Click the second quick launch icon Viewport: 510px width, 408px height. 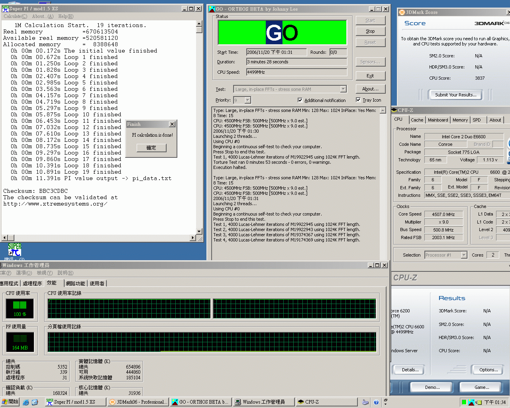pyautogui.click(x=35, y=402)
